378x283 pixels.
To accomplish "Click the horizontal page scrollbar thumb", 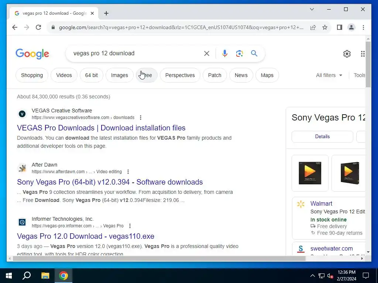I will tap(159, 259).
